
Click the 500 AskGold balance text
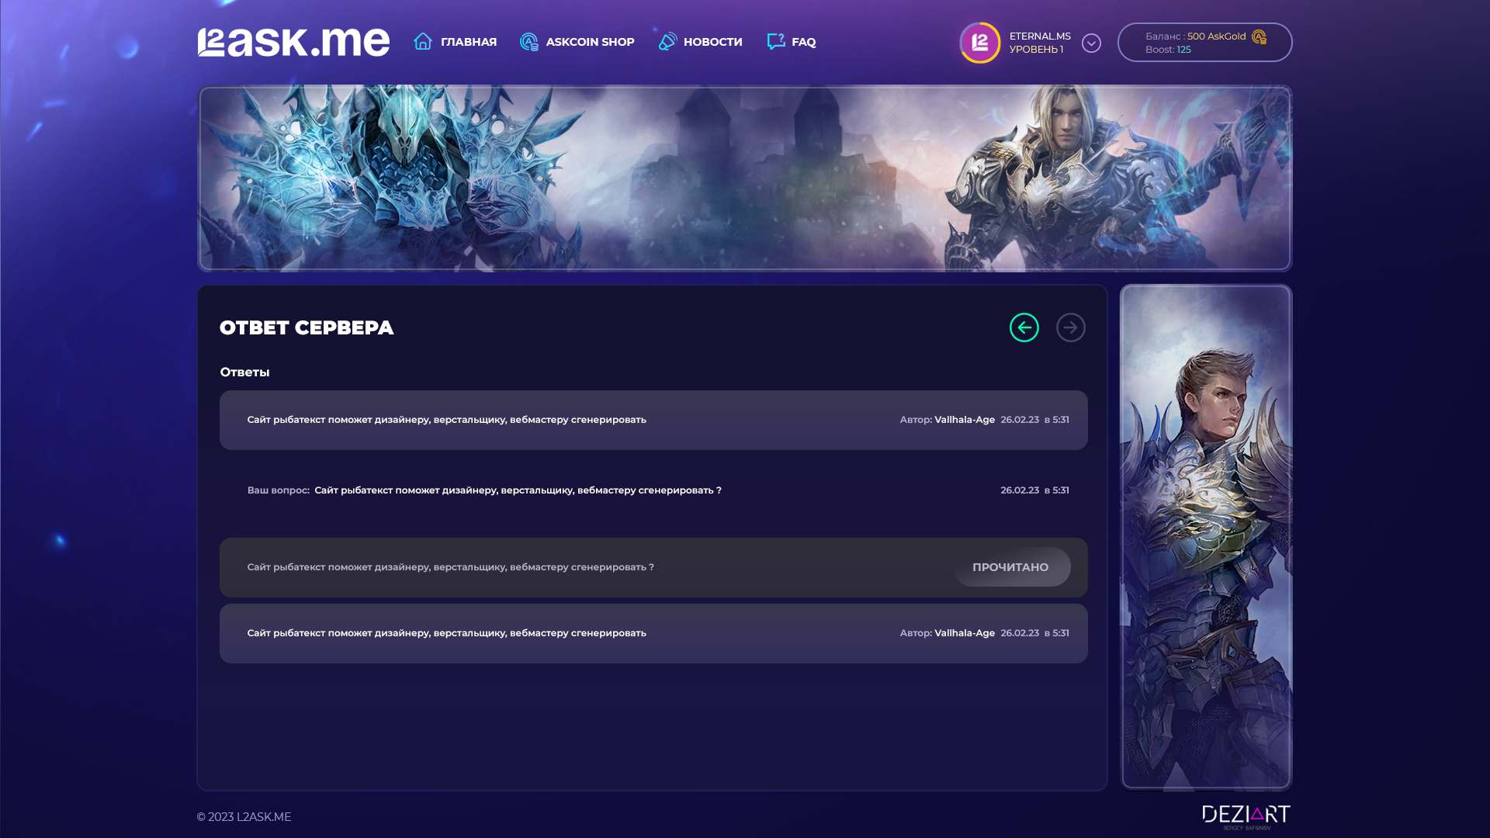tap(1216, 36)
